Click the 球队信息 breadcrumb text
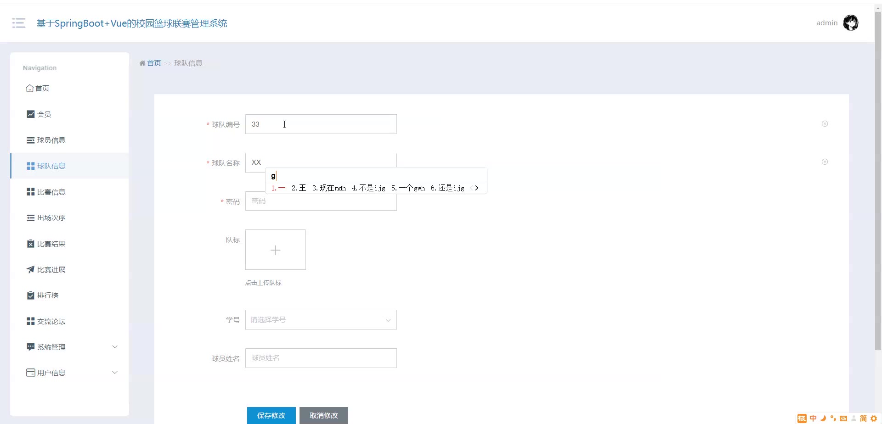This screenshot has height=424, width=882. point(188,63)
